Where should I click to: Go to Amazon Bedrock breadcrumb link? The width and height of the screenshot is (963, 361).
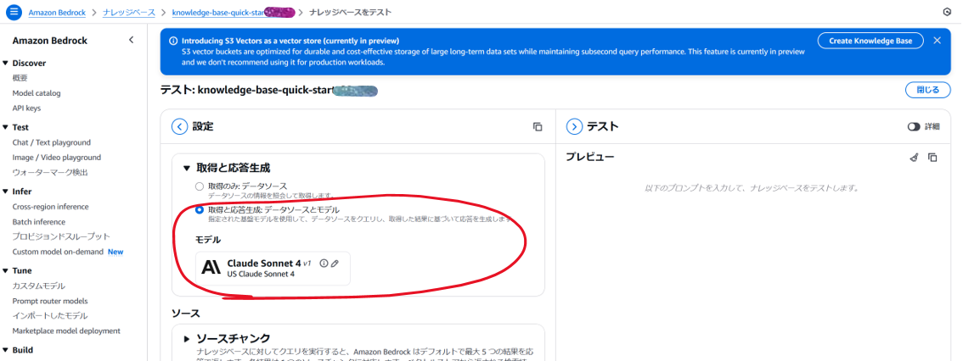click(57, 12)
